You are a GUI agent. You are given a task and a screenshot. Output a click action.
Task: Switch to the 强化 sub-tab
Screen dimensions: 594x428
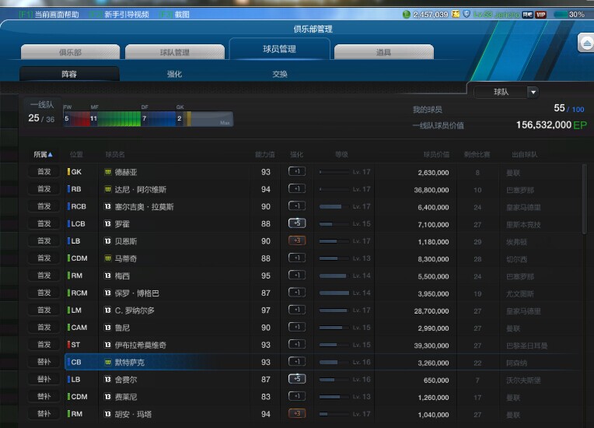coord(175,74)
